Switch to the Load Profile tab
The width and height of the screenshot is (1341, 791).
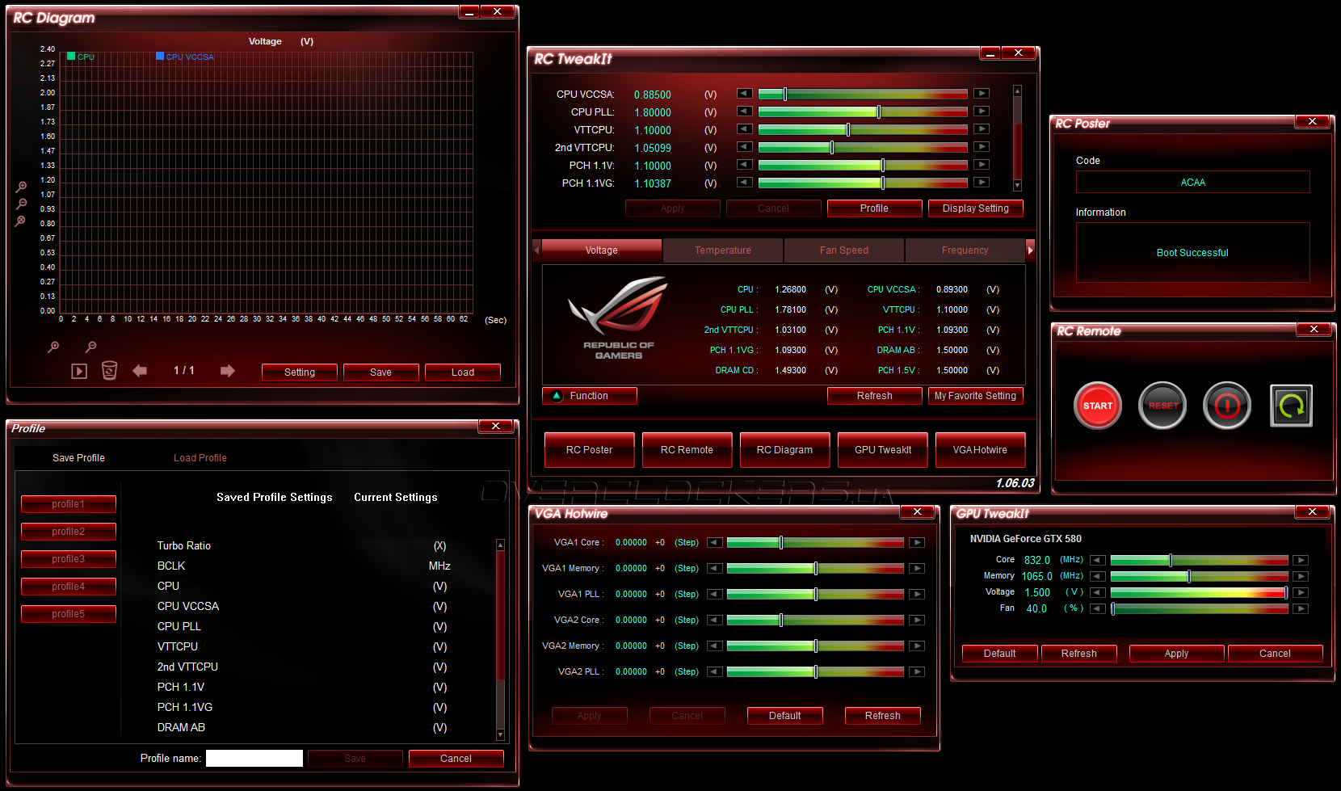[x=200, y=458]
